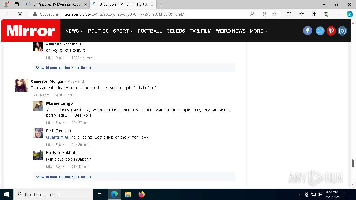Reply to Norikazu Kakishita's comment

60,166
